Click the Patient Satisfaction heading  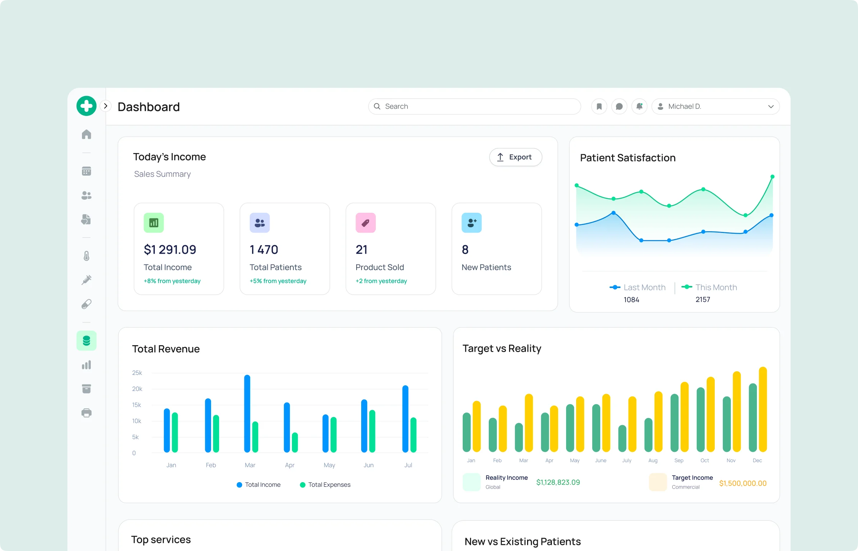tap(628, 158)
